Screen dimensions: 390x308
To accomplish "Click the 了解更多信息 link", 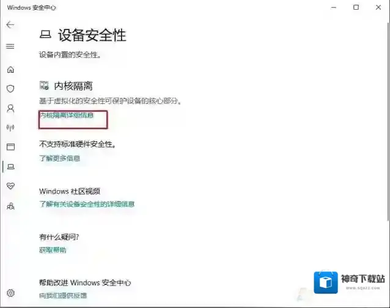I will 60,158.
